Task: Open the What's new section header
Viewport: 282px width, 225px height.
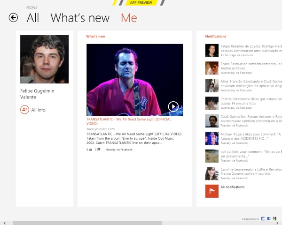Action: click(x=95, y=37)
